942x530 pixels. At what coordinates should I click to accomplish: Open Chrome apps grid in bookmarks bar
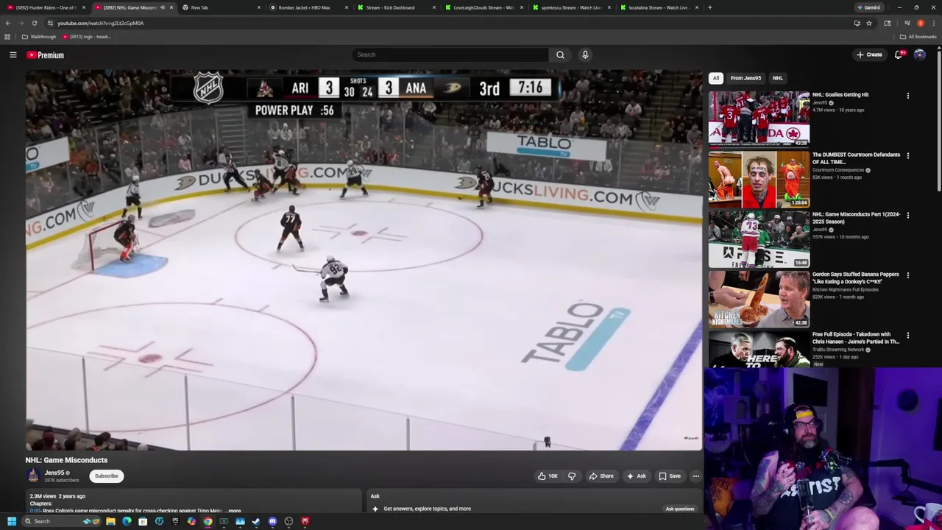click(x=7, y=37)
